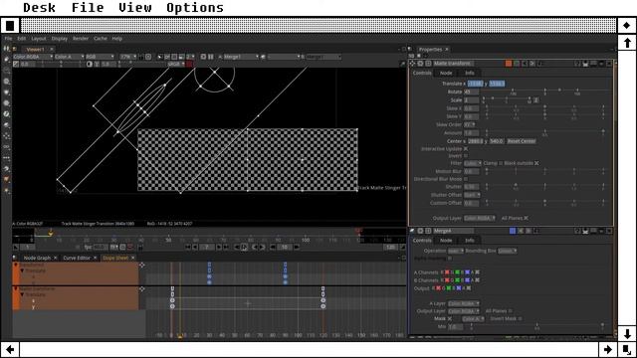Click the Translate x input field
Screen dimensions: 637x358
pyautogui.click(x=475, y=84)
